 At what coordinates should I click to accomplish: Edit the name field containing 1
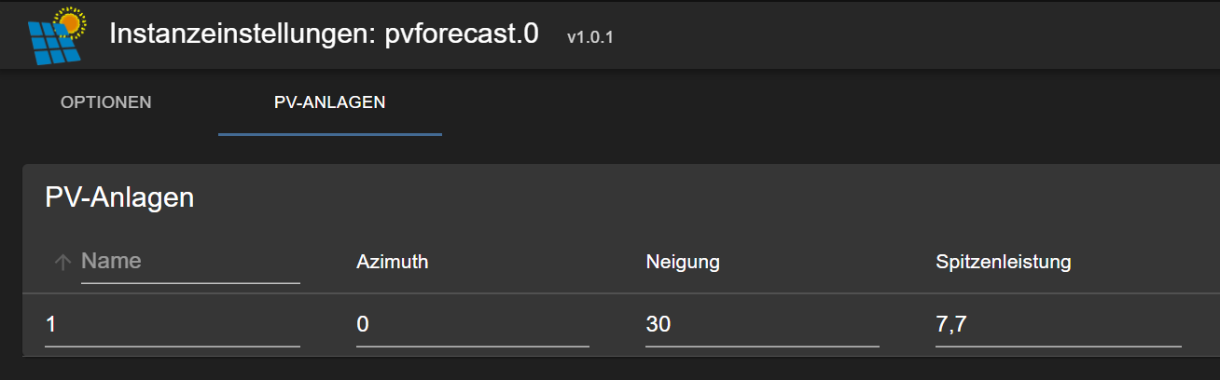point(173,325)
